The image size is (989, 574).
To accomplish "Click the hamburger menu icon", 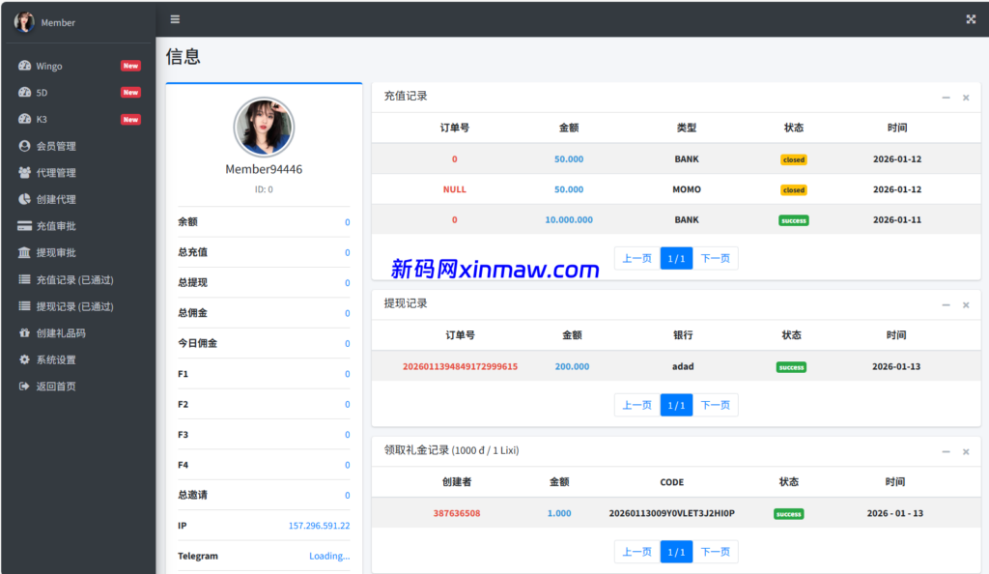I will click(175, 18).
